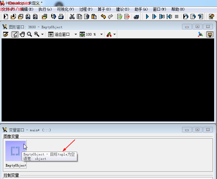Click the Print icon
The image size is (217, 179).
point(61,17)
